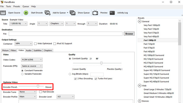Screen dimensions: 183x103
Task: Click the green Start Encode play icon
Action: coord(26,13)
